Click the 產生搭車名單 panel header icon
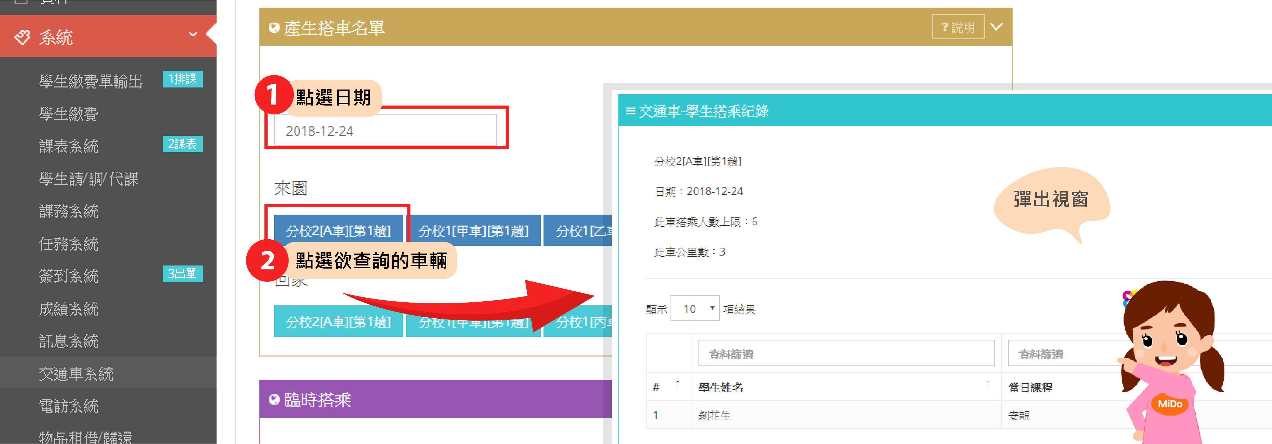 pos(274,28)
